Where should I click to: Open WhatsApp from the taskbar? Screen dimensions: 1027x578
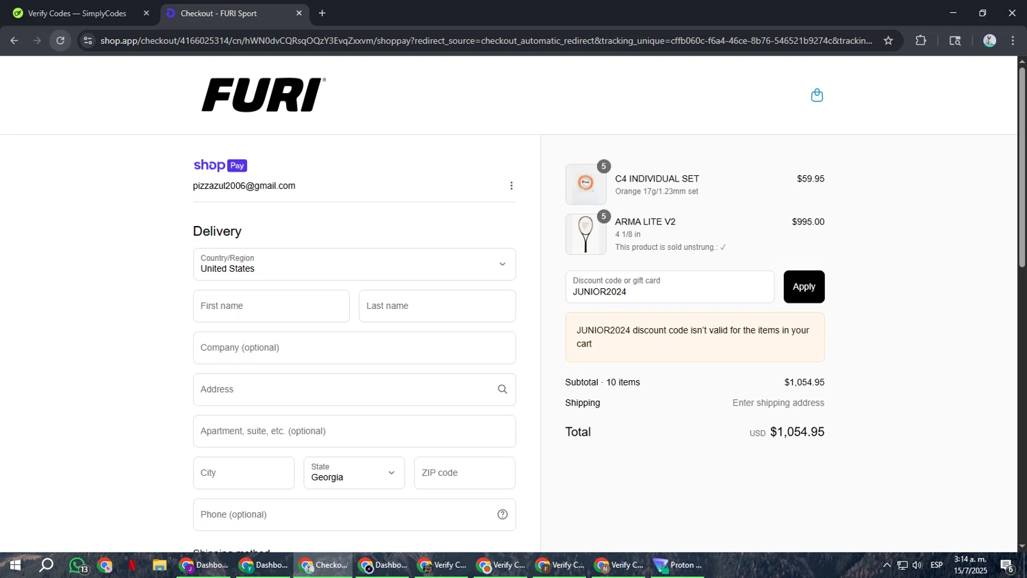(78, 565)
